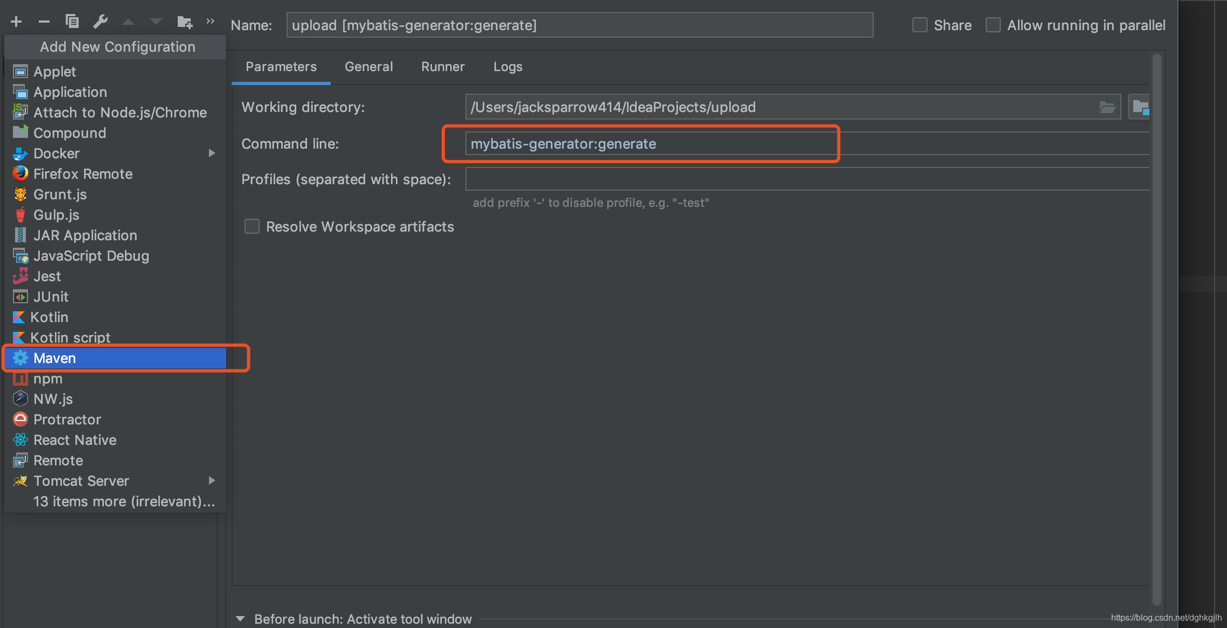Browse for Working directory folder icon

1107,107
